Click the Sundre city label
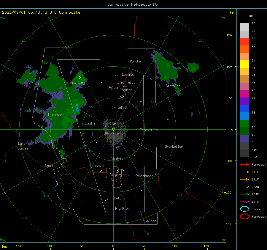267x250 pixels. [x=90, y=123]
